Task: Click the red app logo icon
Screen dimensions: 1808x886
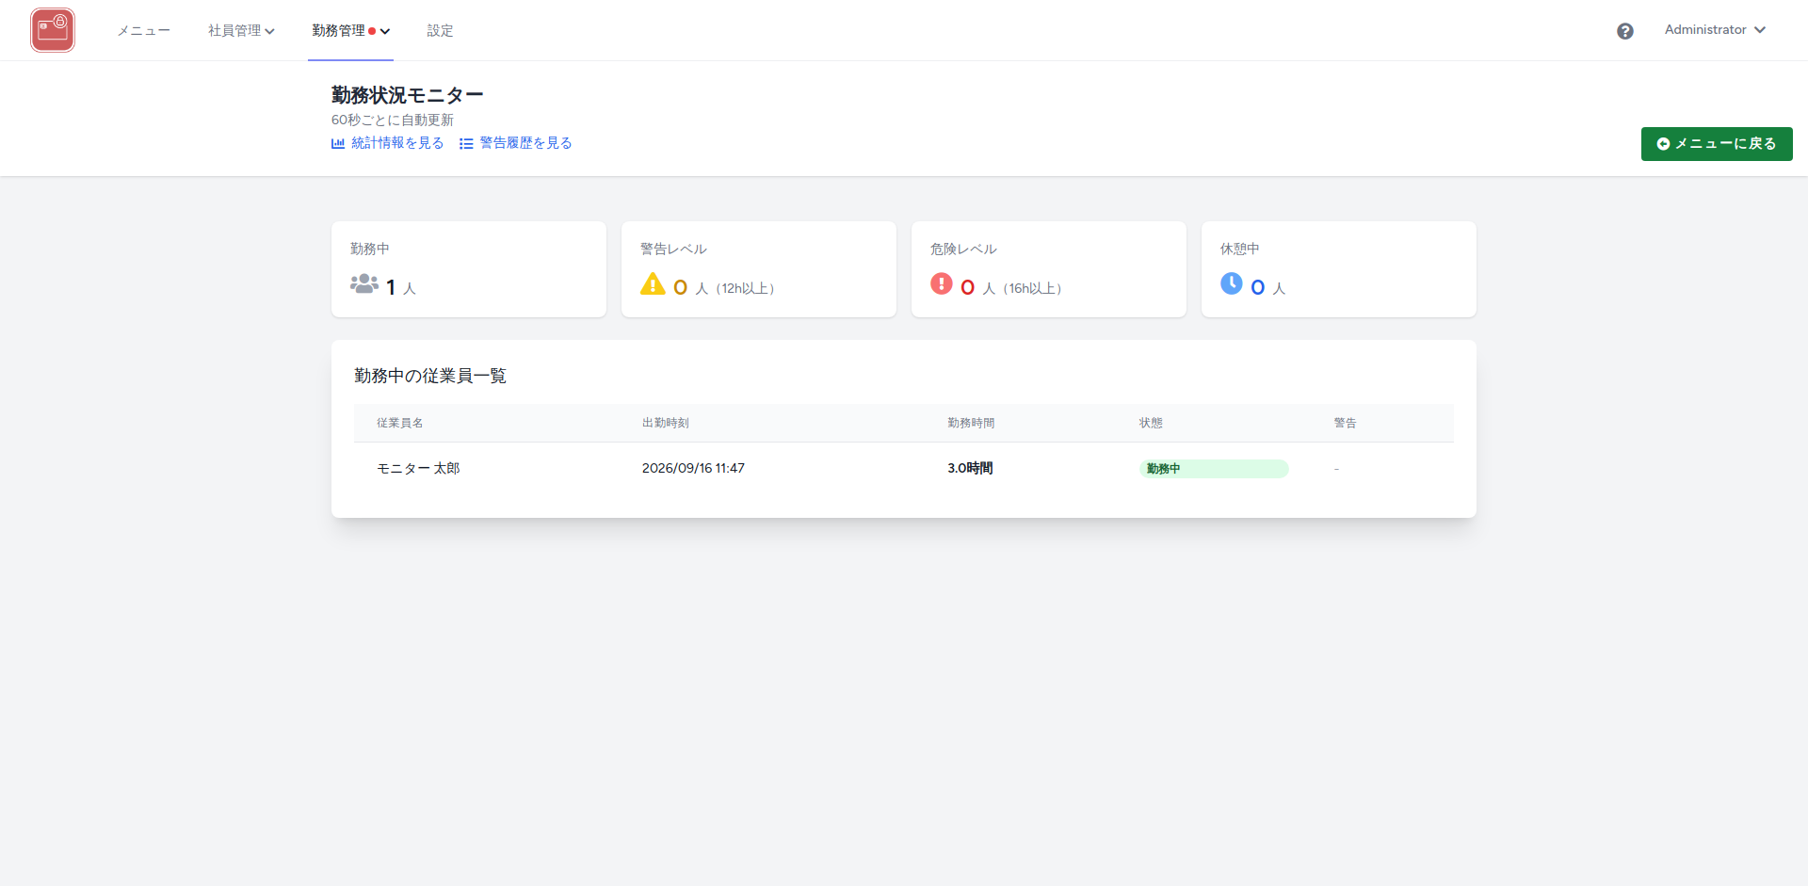Action: click(x=53, y=30)
